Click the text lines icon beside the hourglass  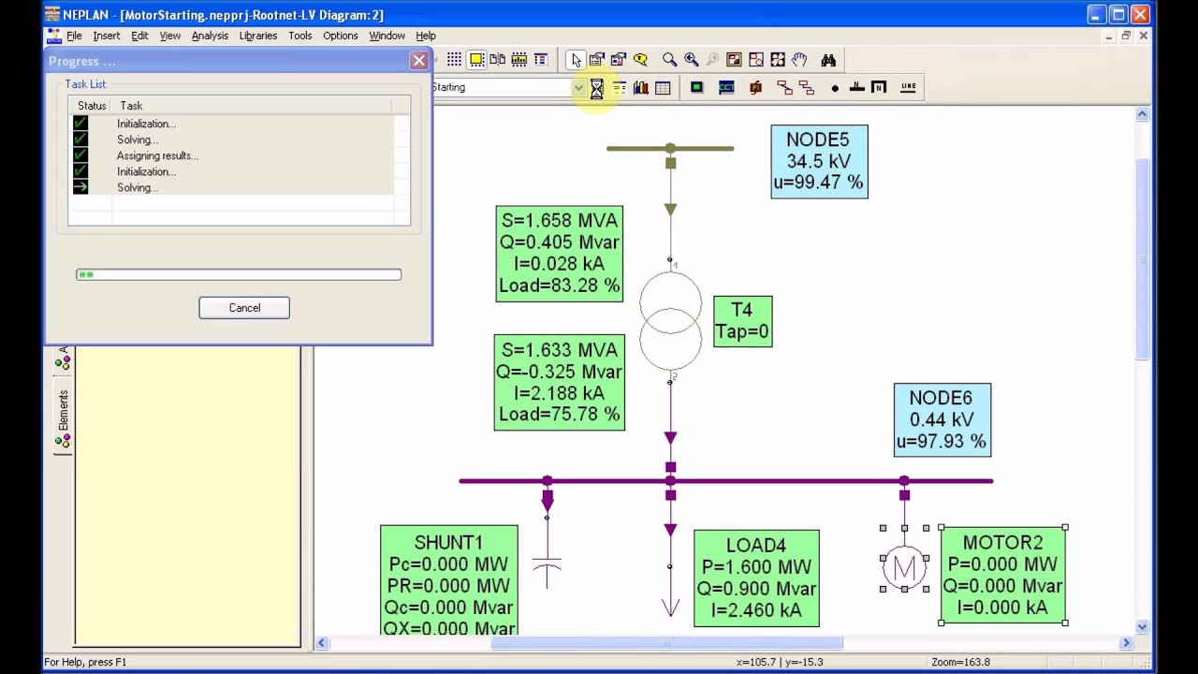pyautogui.click(x=619, y=88)
